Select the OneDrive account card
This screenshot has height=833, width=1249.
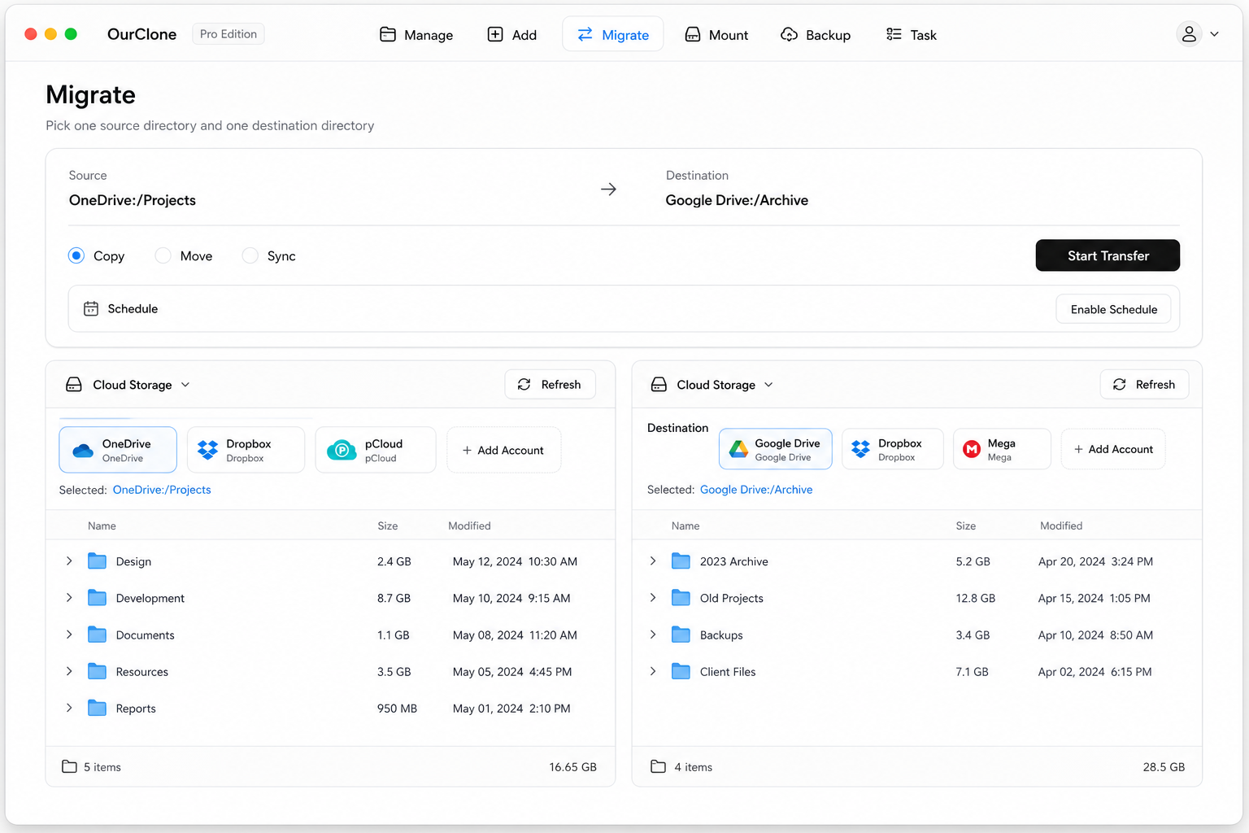tap(118, 450)
